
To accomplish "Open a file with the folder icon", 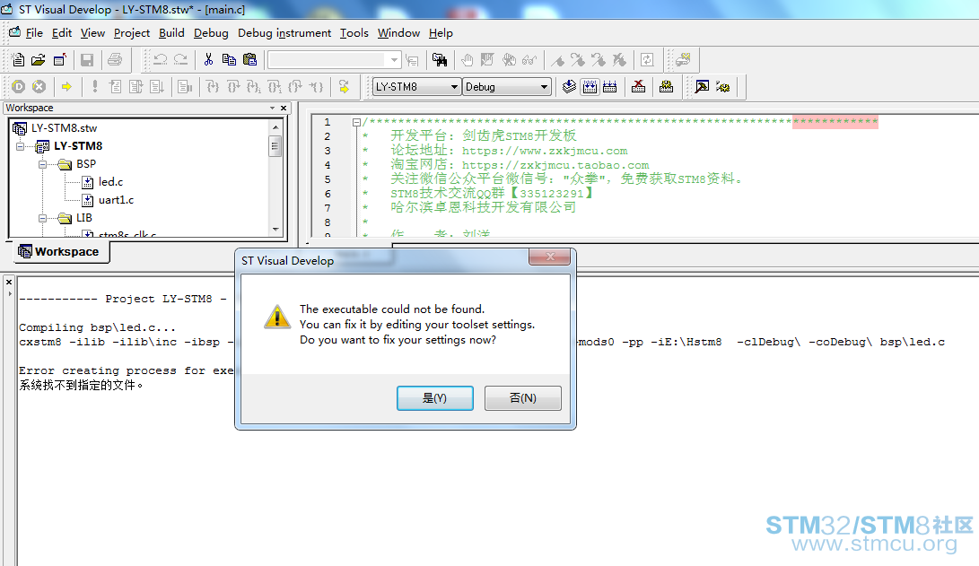I will pos(38,60).
